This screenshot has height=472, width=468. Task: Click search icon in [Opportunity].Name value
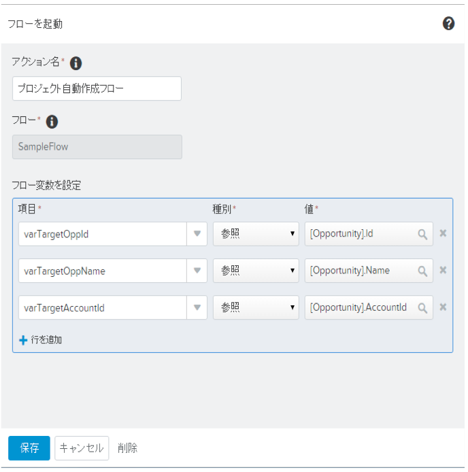pos(422,271)
